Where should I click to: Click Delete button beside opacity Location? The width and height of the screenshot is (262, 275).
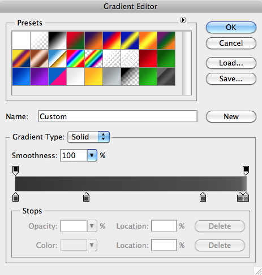point(220,226)
